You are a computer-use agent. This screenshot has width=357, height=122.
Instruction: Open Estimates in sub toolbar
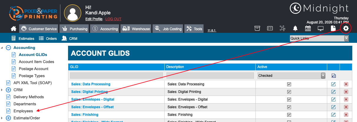(23, 38)
